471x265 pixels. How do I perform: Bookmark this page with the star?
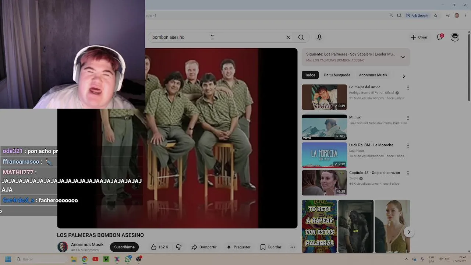point(436,15)
